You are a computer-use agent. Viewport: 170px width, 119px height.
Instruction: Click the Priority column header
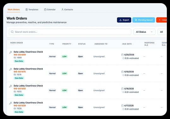[67, 44]
